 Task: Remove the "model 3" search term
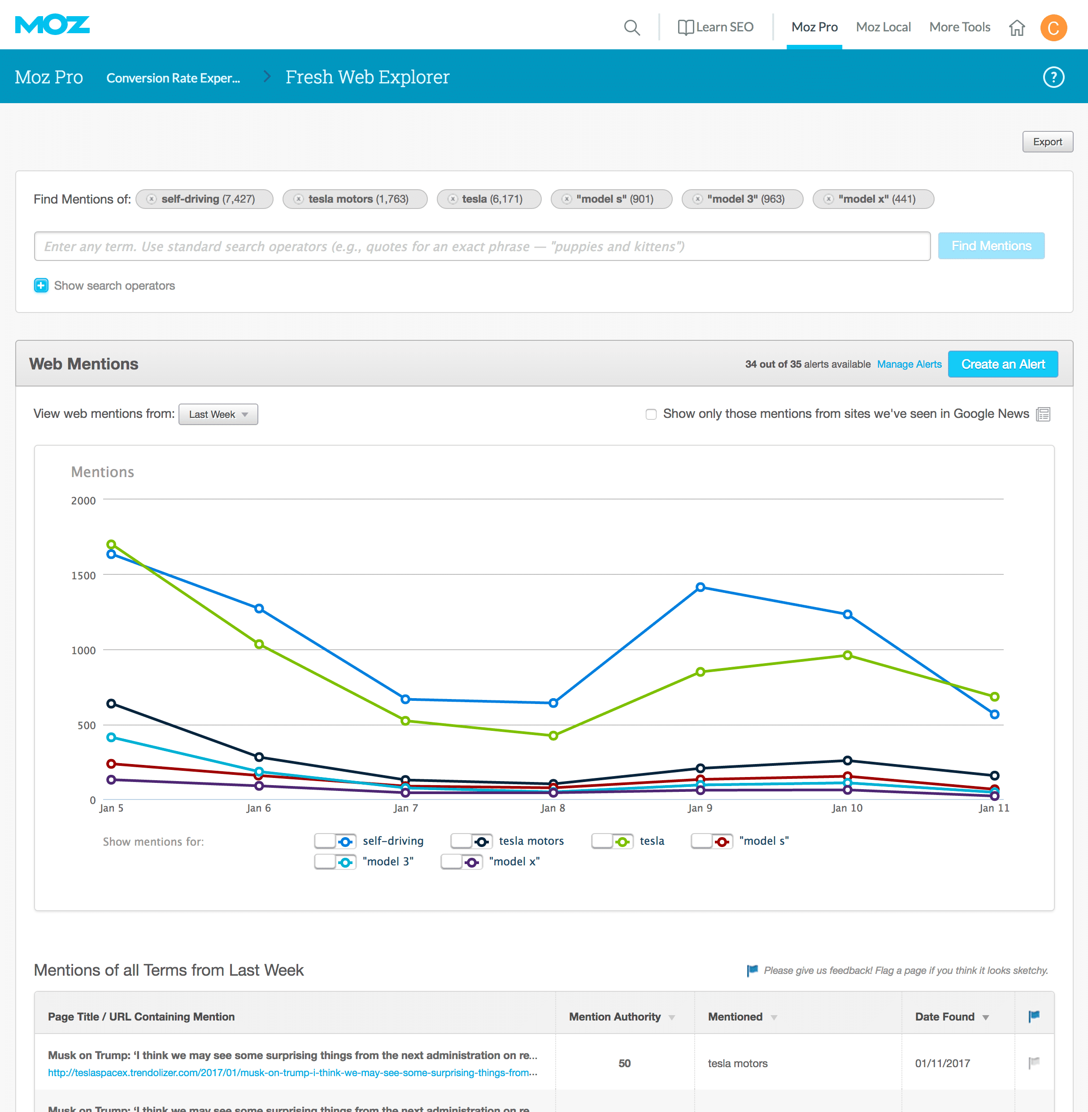click(697, 199)
